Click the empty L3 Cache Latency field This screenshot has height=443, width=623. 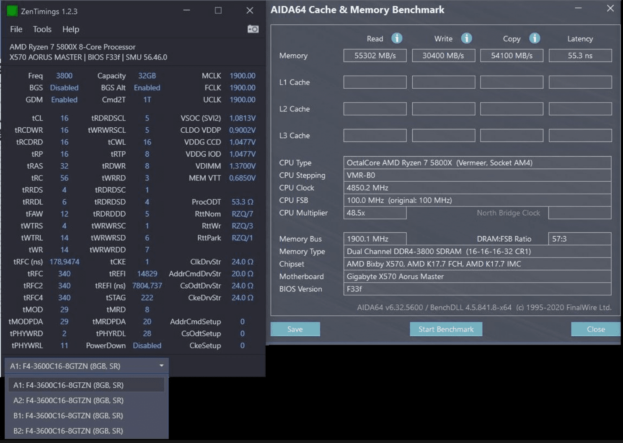[580, 135]
